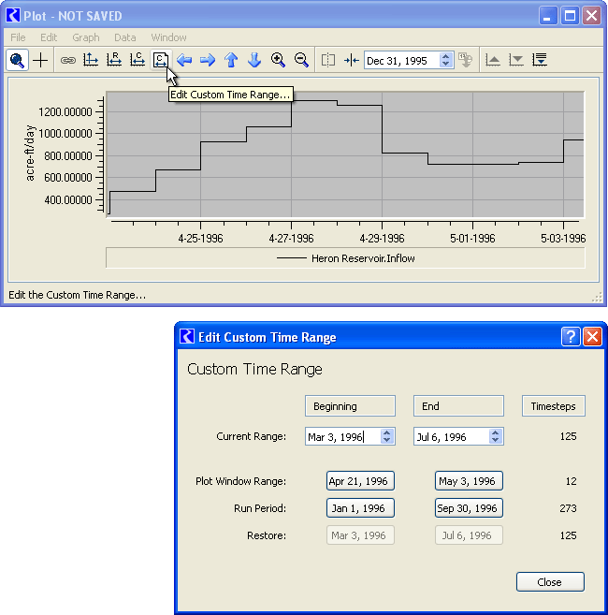Click the axis range icon marked C
This screenshot has width=608, height=615.
point(138,60)
